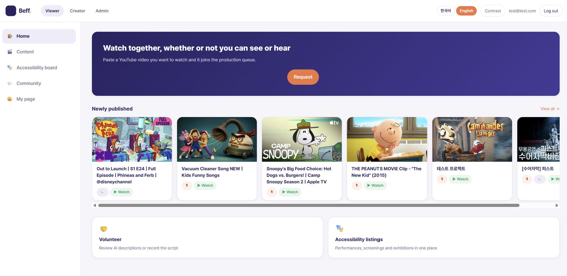Viewport: 567px width, 276px height.
Task: Click the orange badge on 테스트 프로젝트 card
Action: 442,179
